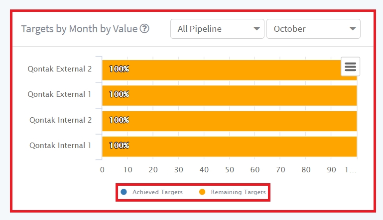Click the October dropdown arrow
The width and height of the screenshot is (383, 220).
tap(353, 29)
